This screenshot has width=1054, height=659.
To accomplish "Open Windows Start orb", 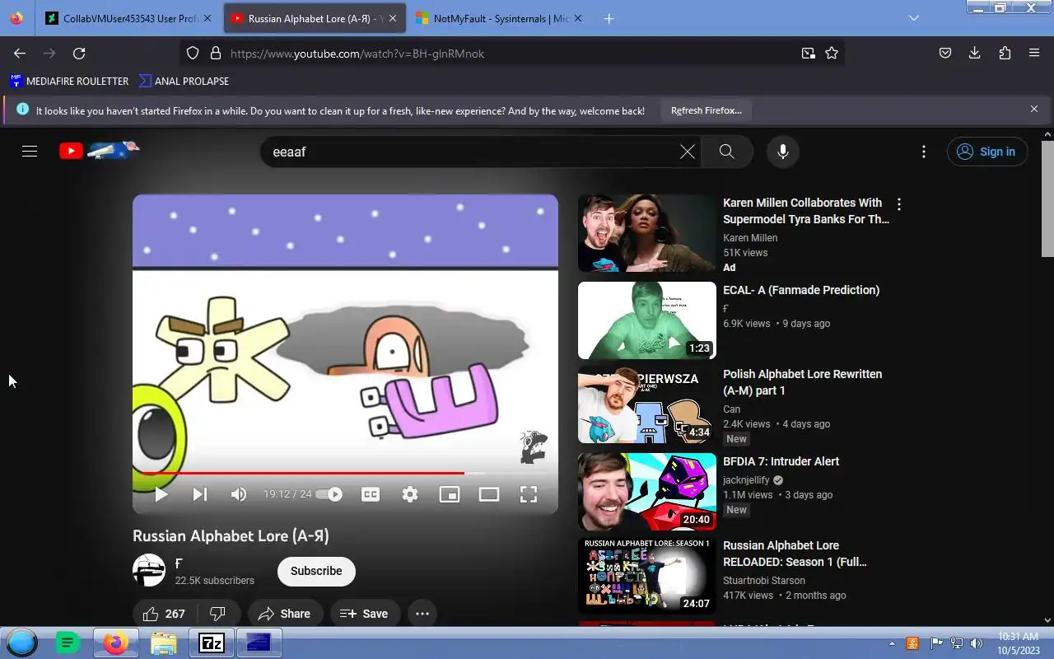I will tap(22, 643).
